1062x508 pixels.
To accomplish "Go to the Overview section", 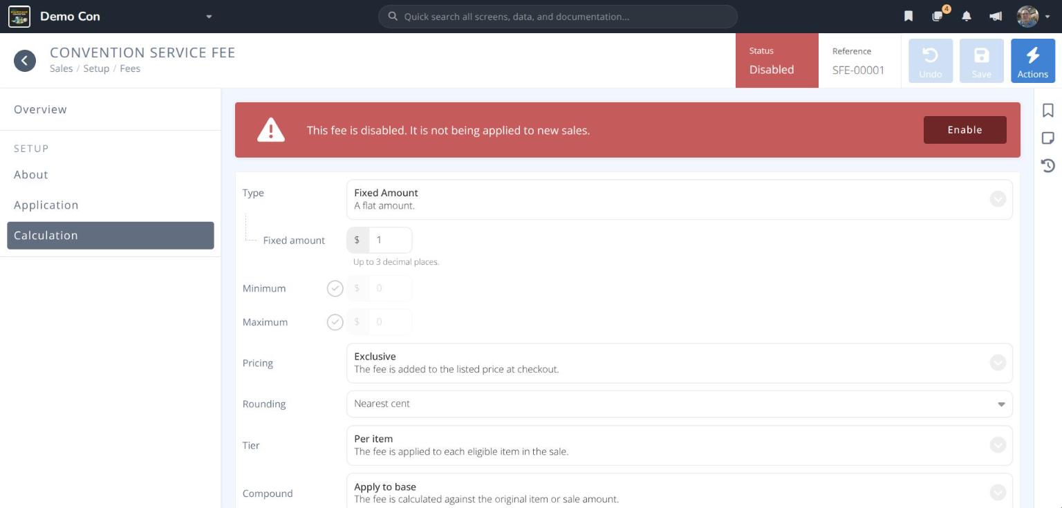I will click(x=111, y=109).
